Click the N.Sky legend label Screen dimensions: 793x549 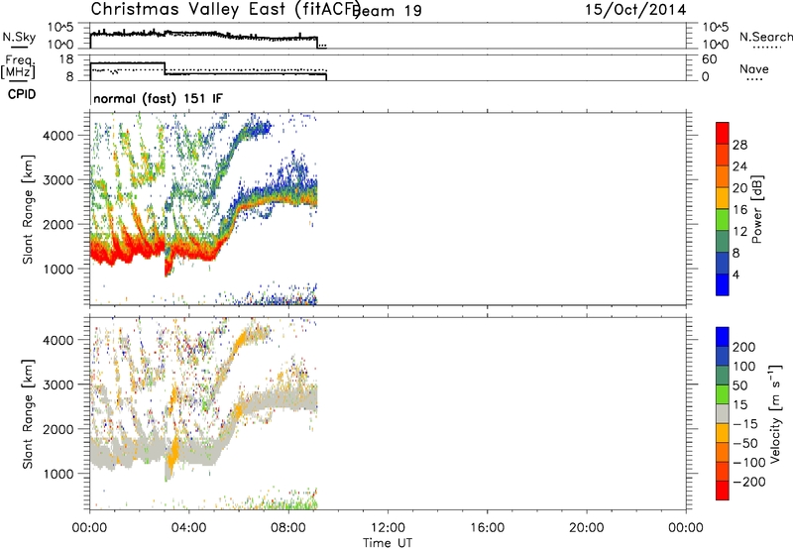pos(19,37)
